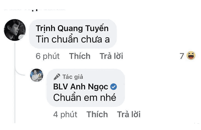
Task: Click BLV Anh Ngọc's reply bubble
Action: (86, 88)
